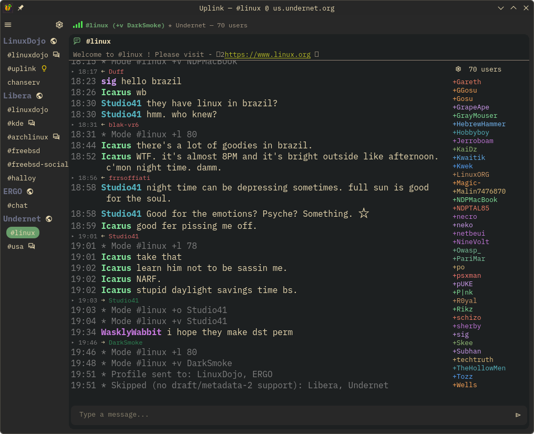Click user +Gareth in user list
The height and width of the screenshot is (434, 534).
click(x=467, y=82)
